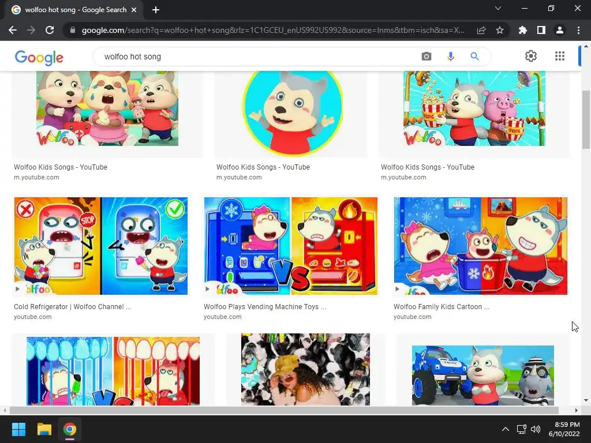The width and height of the screenshot is (591, 443).
Task: Open a new browser tab
Action: coord(156,10)
